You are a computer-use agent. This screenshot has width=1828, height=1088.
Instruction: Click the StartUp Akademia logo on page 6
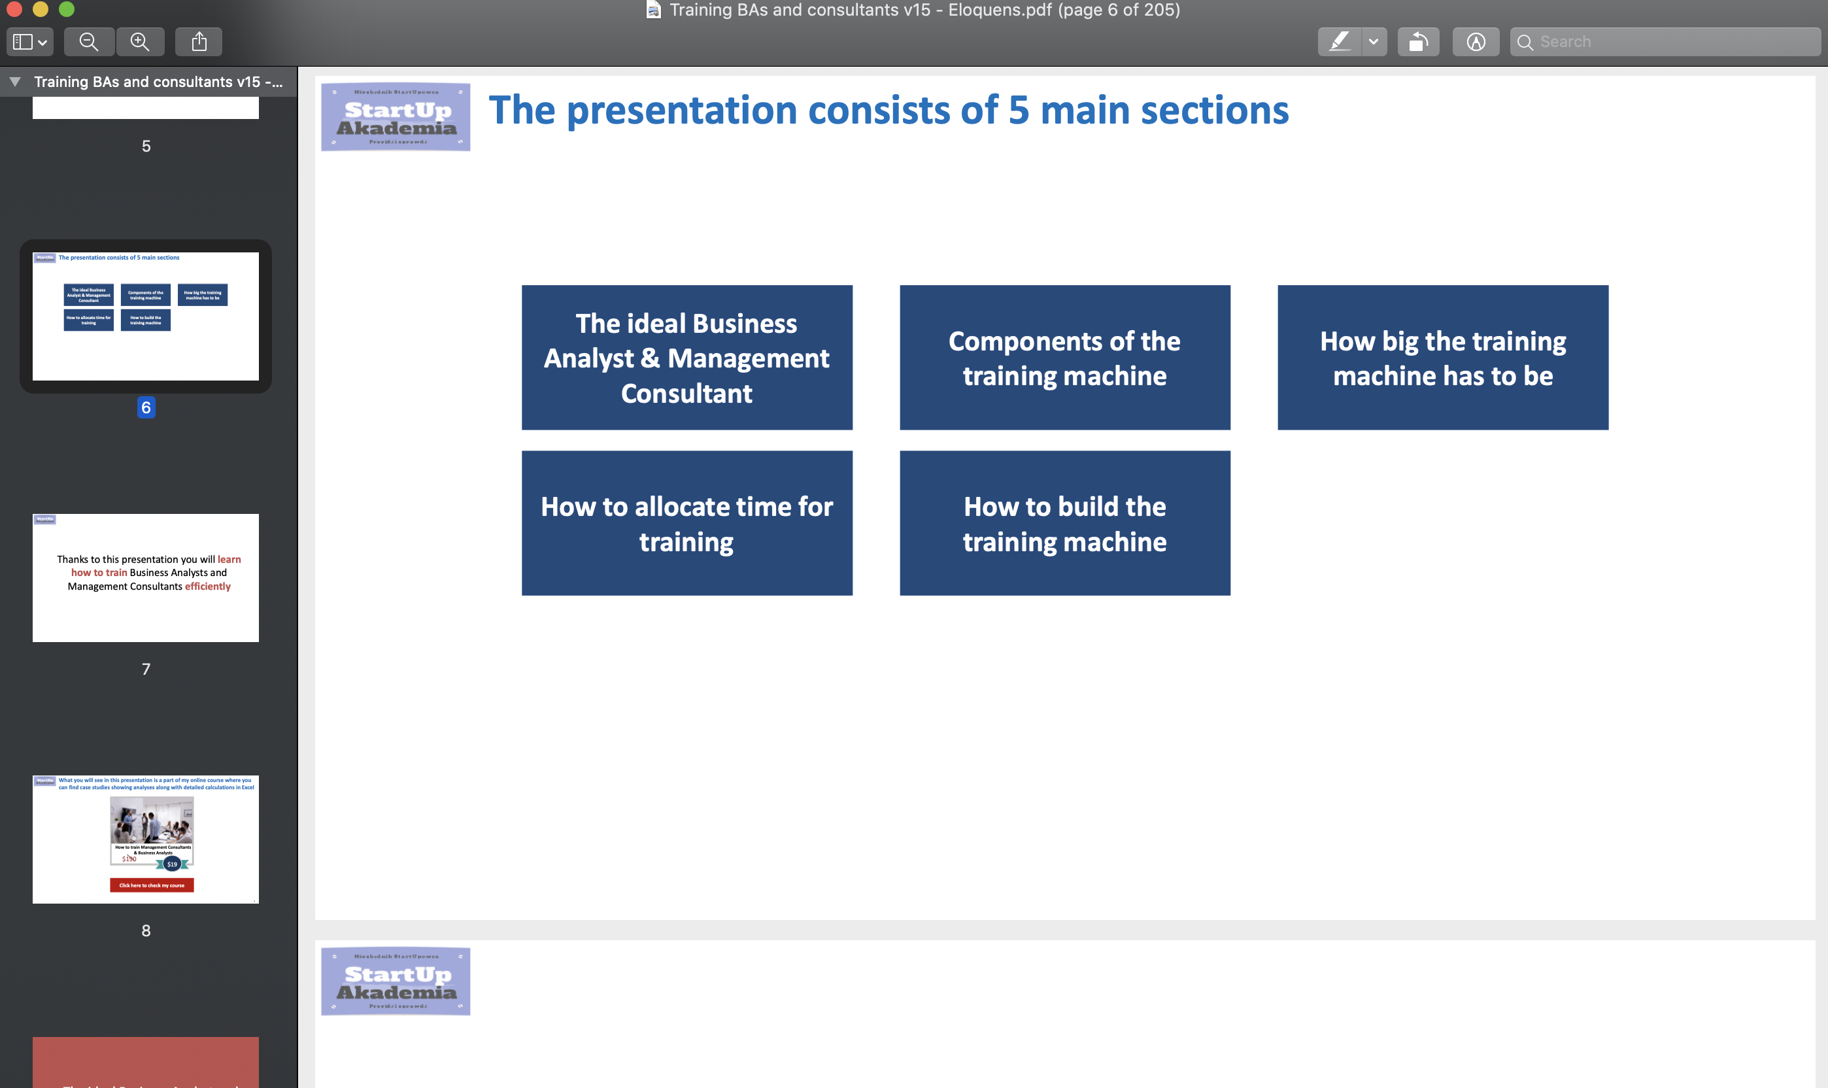point(396,116)
